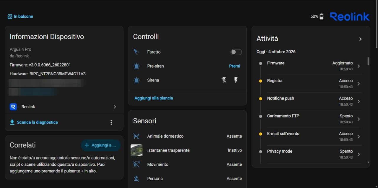Open the three-dot device menu

[x=111, y=122]
